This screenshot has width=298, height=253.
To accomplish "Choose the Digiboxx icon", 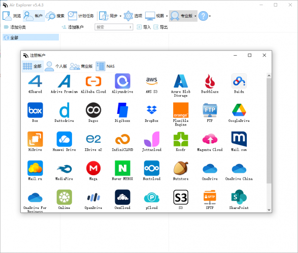I will click(122, 110).
